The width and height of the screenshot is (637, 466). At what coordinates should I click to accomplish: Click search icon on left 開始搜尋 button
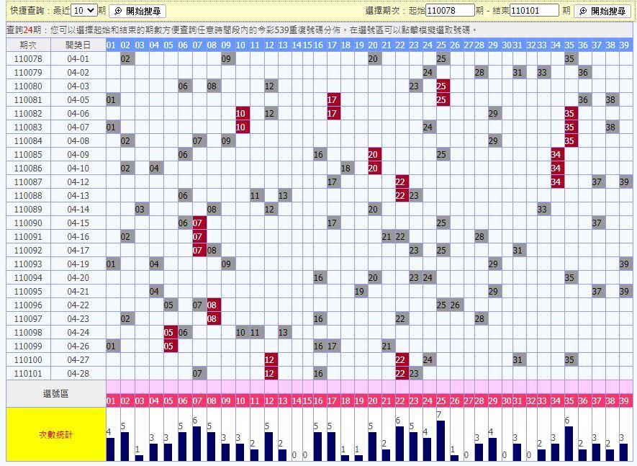(118, 12)
